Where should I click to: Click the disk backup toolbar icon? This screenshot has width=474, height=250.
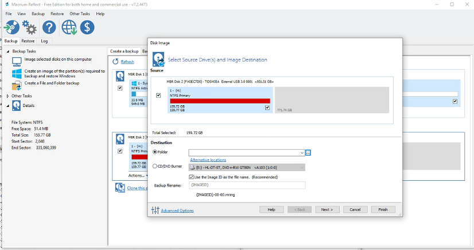pos(12,27)
